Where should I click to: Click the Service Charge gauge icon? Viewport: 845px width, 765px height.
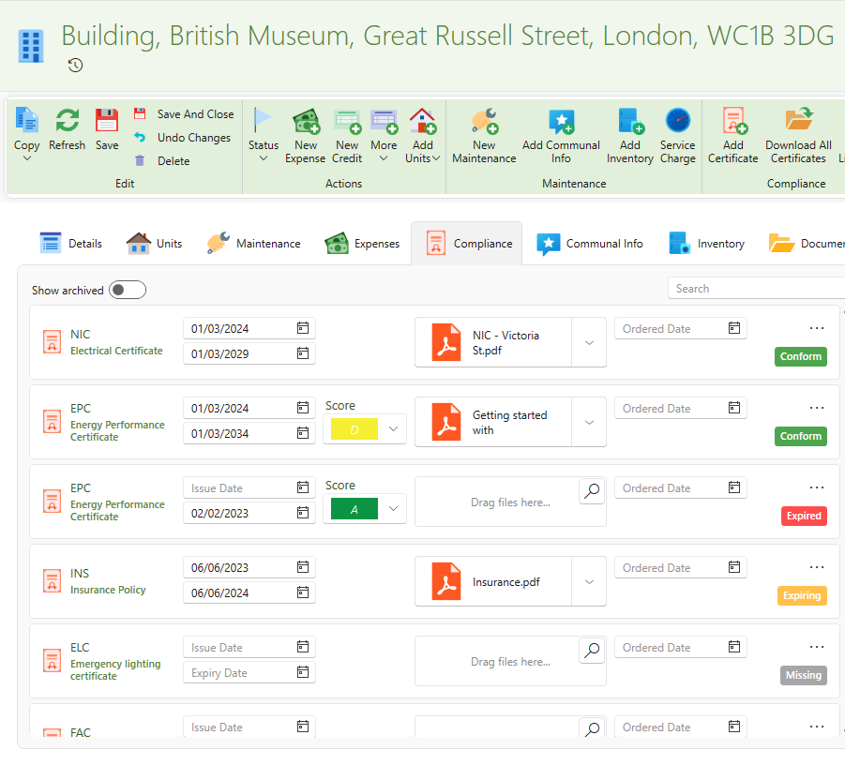tap(677, 120)
